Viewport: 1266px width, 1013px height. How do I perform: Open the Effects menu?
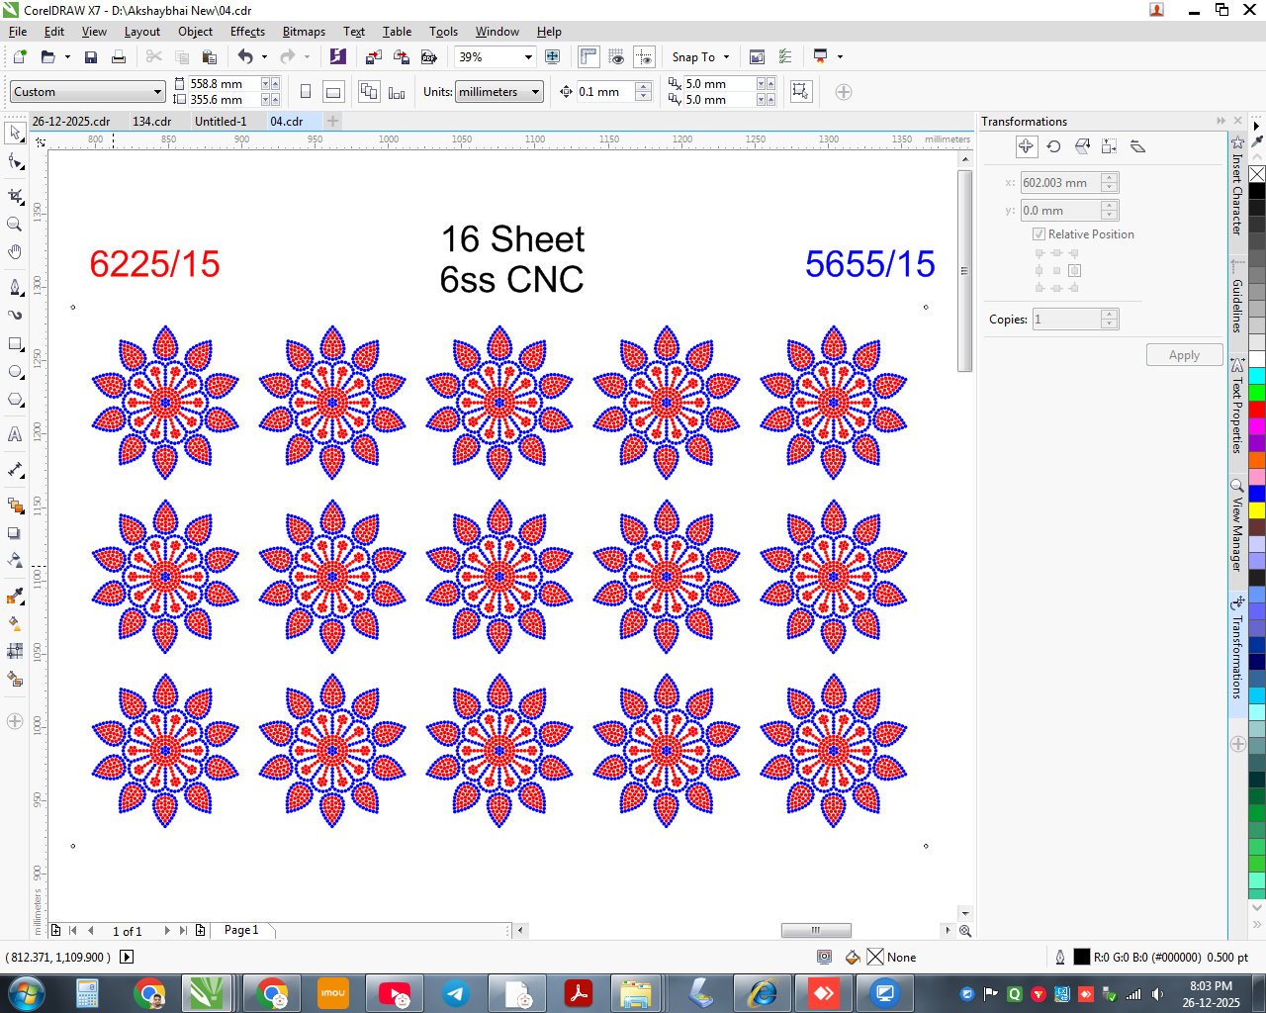coord(247,32)
